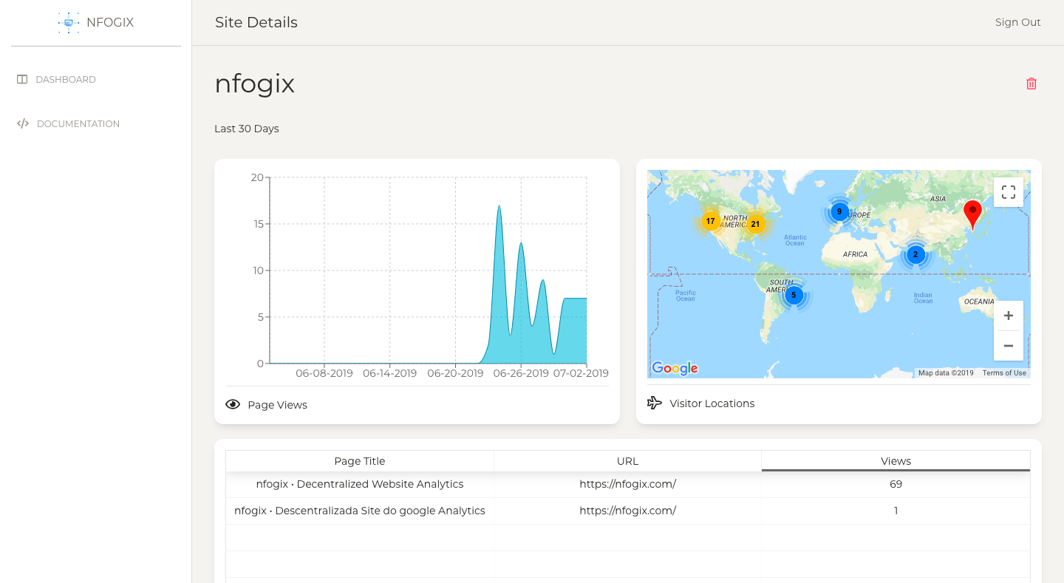This screenshot has height=583, width=1064.
Task: Click the 'Site Details' header title
Action: [x=256, y=22]
